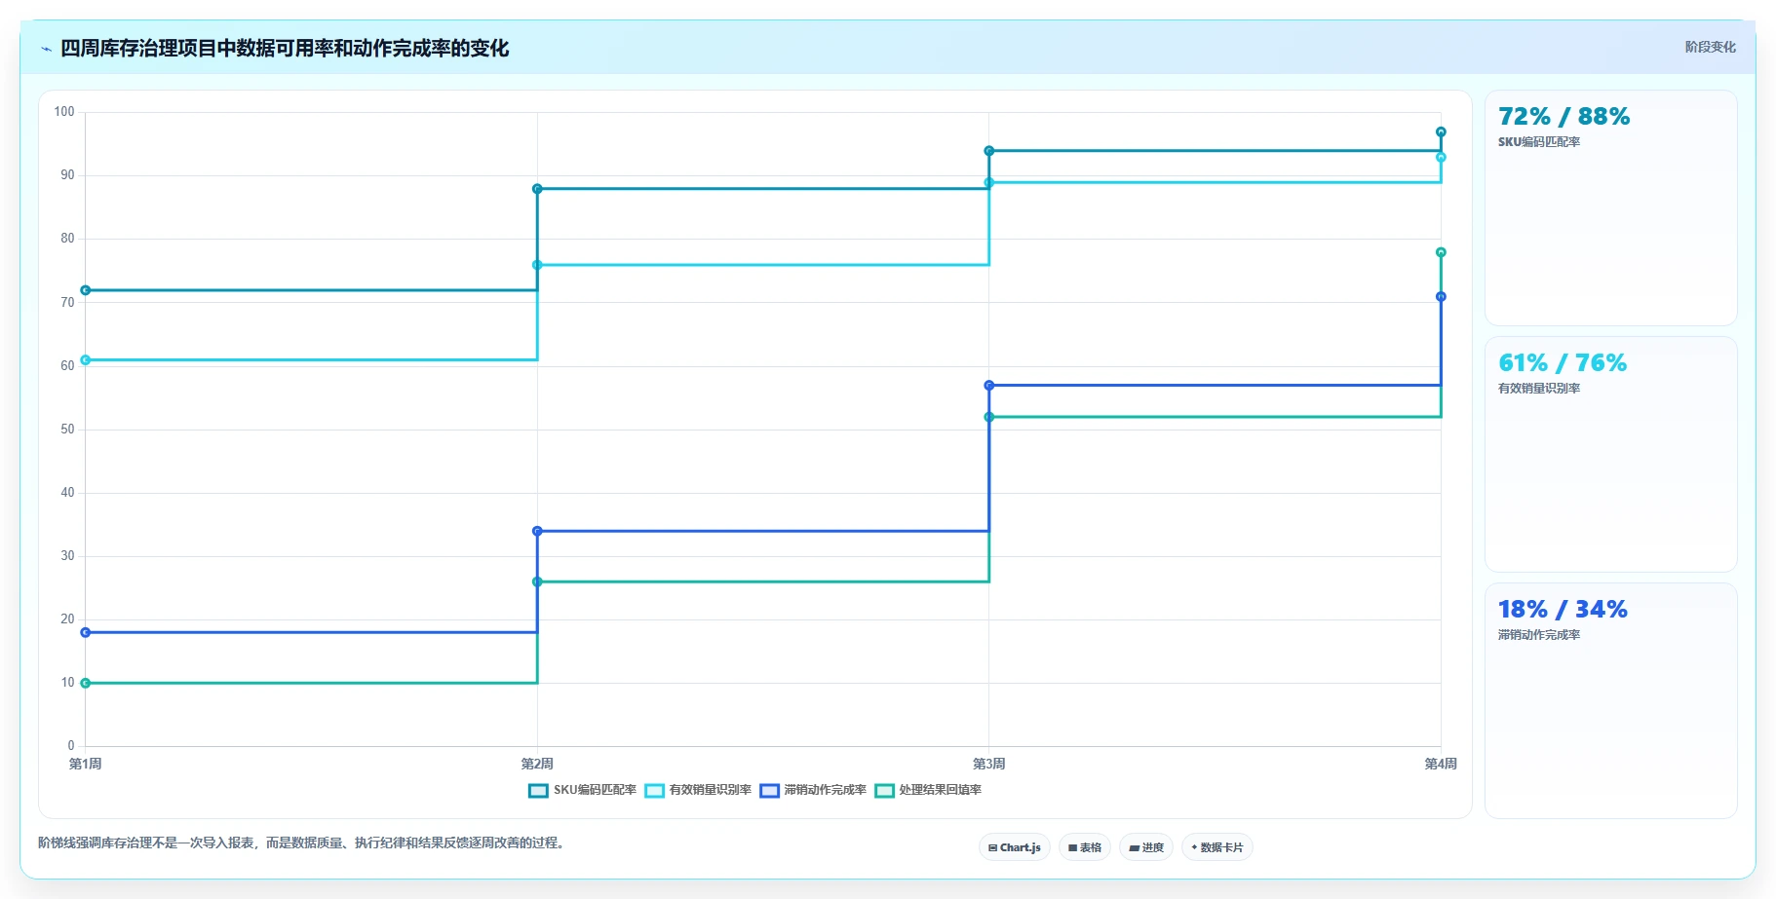
Task: Click the 18% / 34% card value
Action: click(1563, 610)
